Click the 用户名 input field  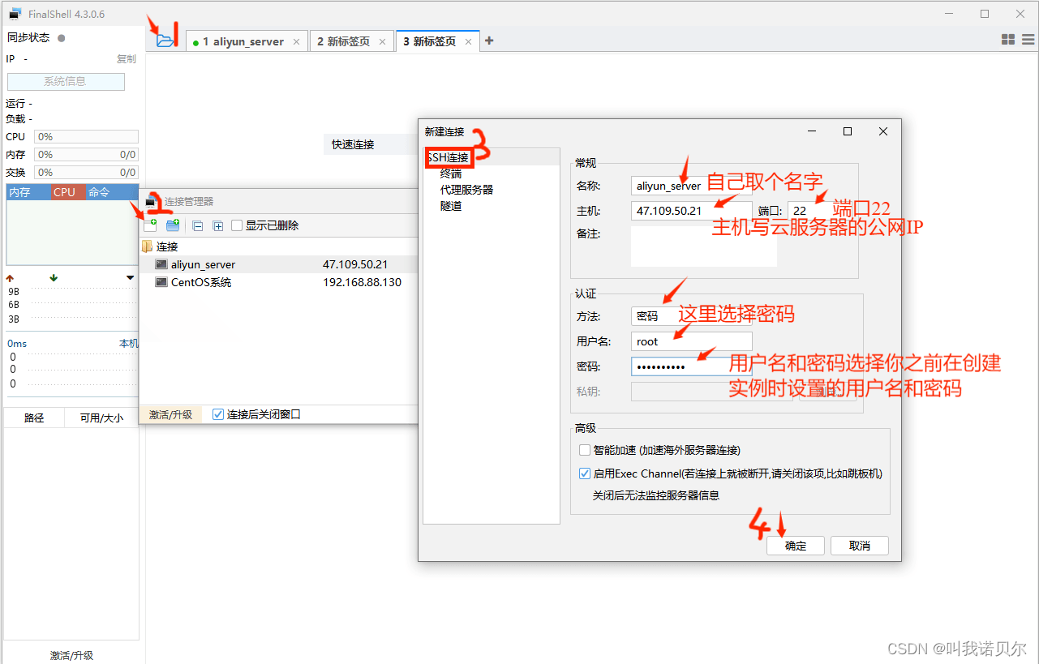tap(692, 341)
